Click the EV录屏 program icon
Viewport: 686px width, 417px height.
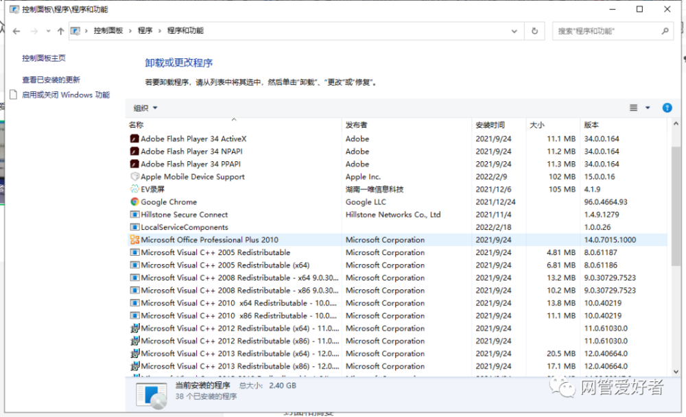tap(134, 189)
